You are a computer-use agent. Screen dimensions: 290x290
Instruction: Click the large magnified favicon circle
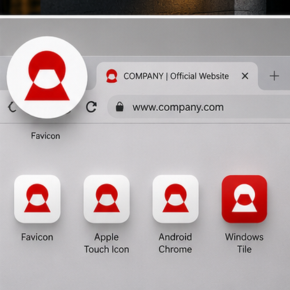click(47, 77)
